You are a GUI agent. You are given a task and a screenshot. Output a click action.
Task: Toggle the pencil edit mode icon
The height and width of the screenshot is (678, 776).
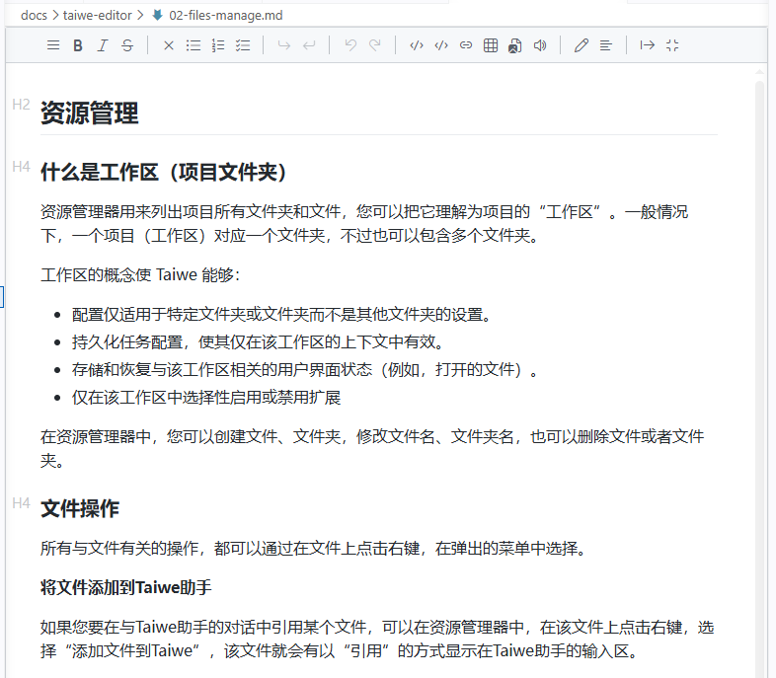pos(581,45)
